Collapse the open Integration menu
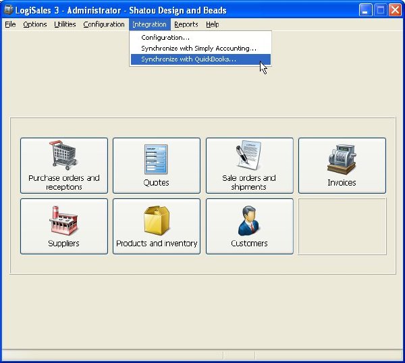This screenshot has height=363, width=405. point(150,24)
